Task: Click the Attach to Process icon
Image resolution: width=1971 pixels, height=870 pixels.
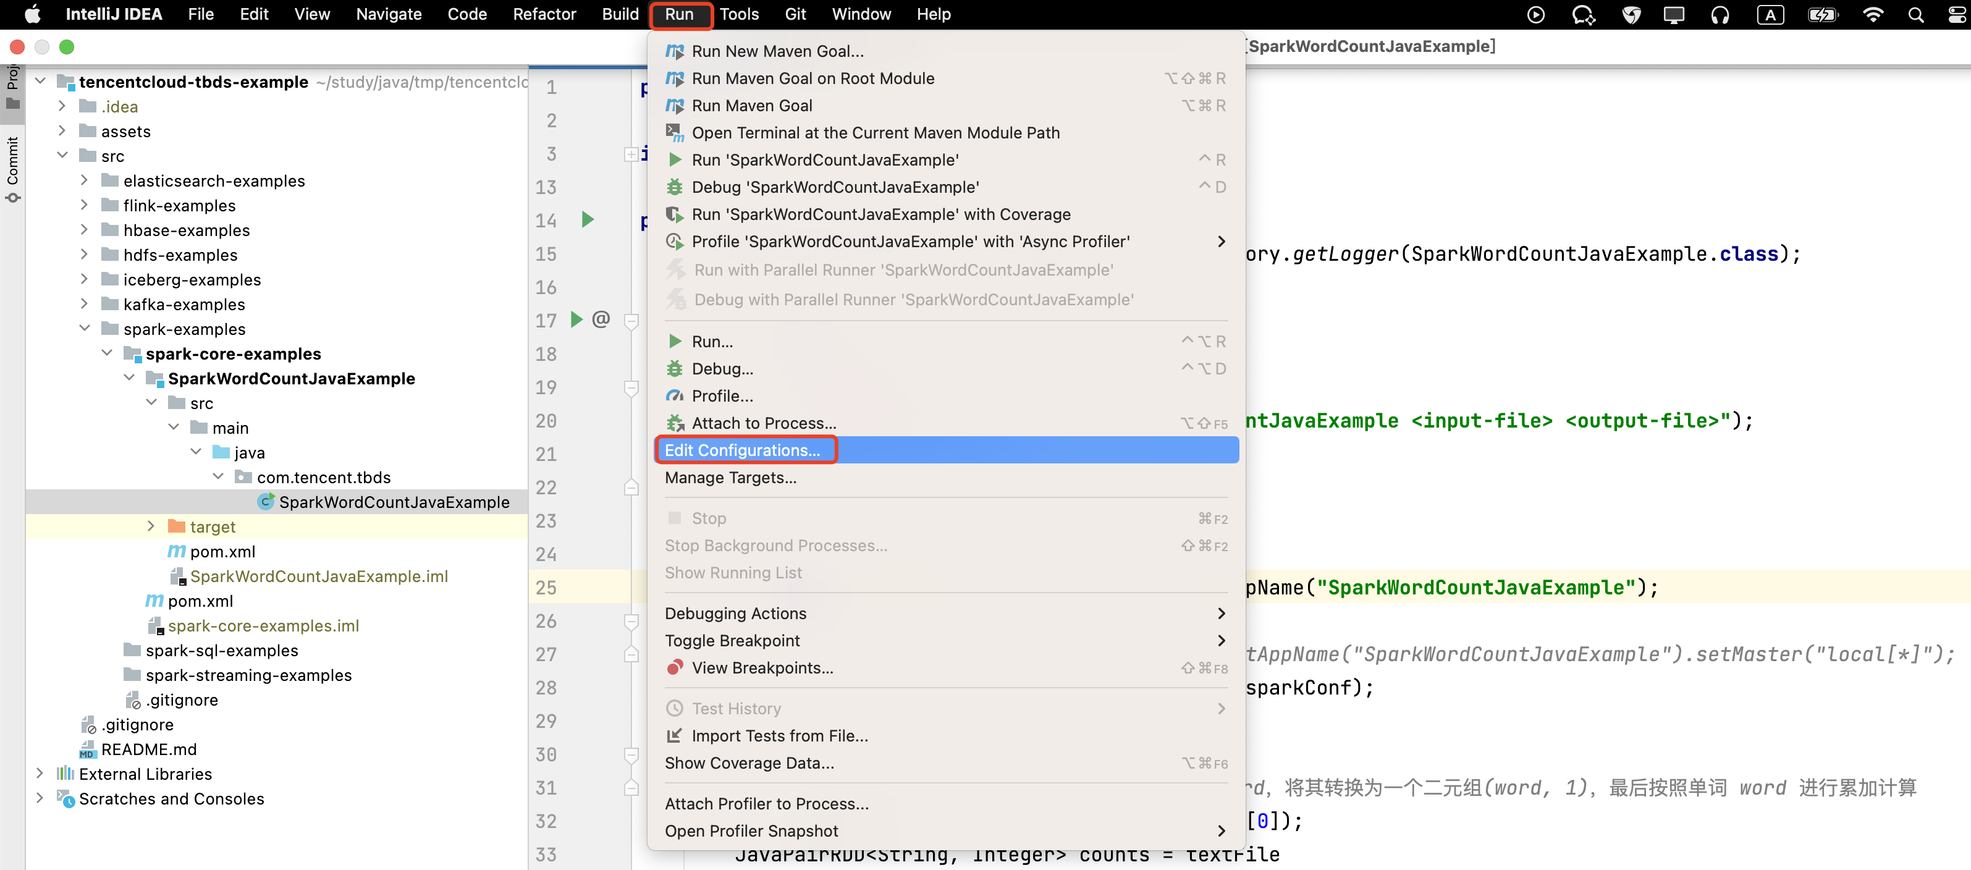Action: 674,423
